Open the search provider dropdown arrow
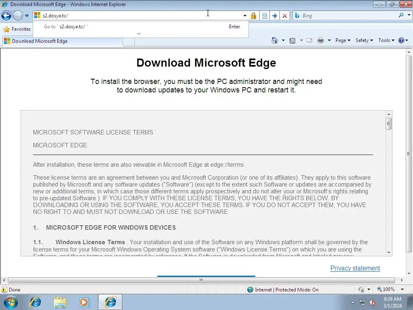Viewport: 413px width, 310px height. 409,15
